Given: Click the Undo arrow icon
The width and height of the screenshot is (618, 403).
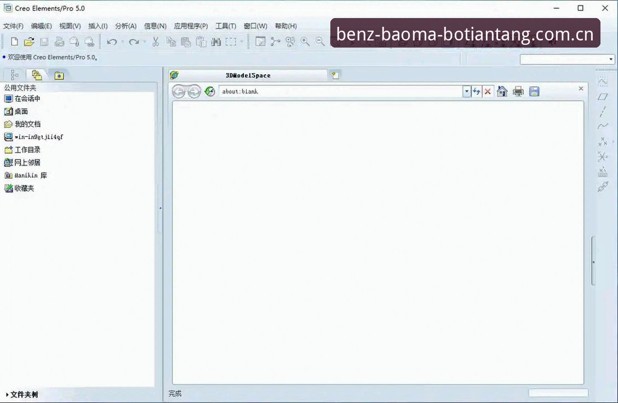Looking at the screenshot, I should (x=112, y=42).
